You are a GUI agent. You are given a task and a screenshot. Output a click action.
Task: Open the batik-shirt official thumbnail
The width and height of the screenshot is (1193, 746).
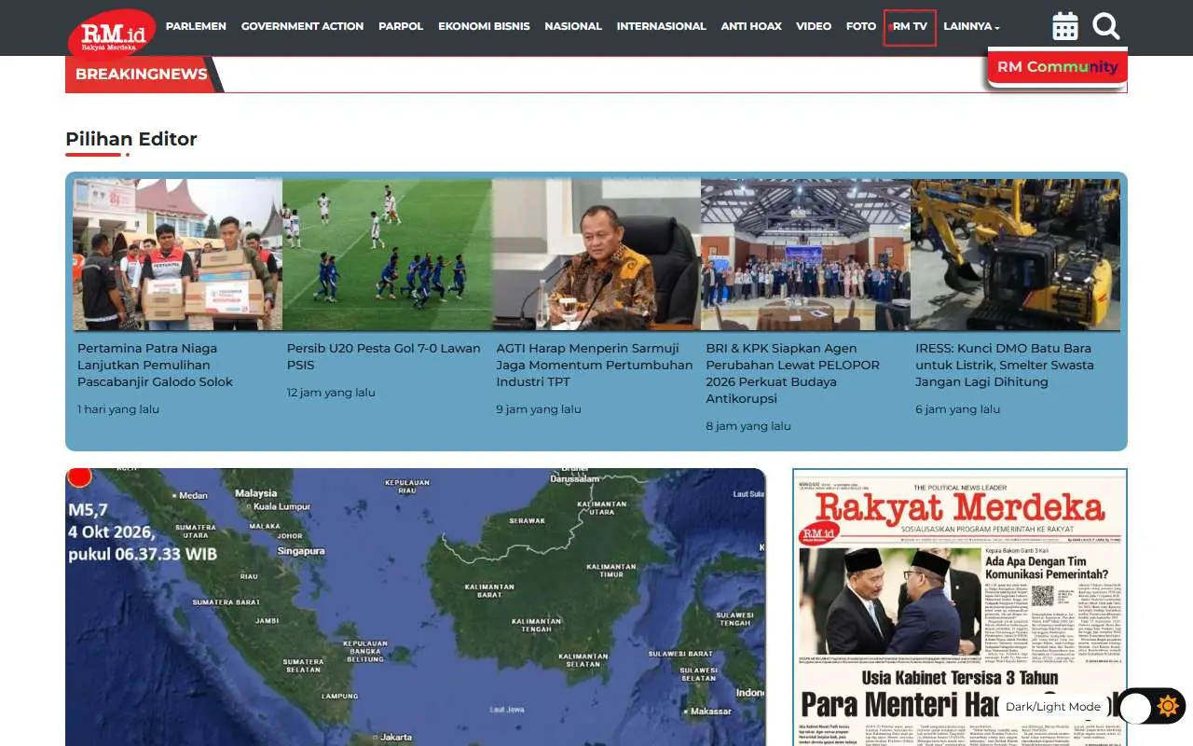[x=596, y=255]
